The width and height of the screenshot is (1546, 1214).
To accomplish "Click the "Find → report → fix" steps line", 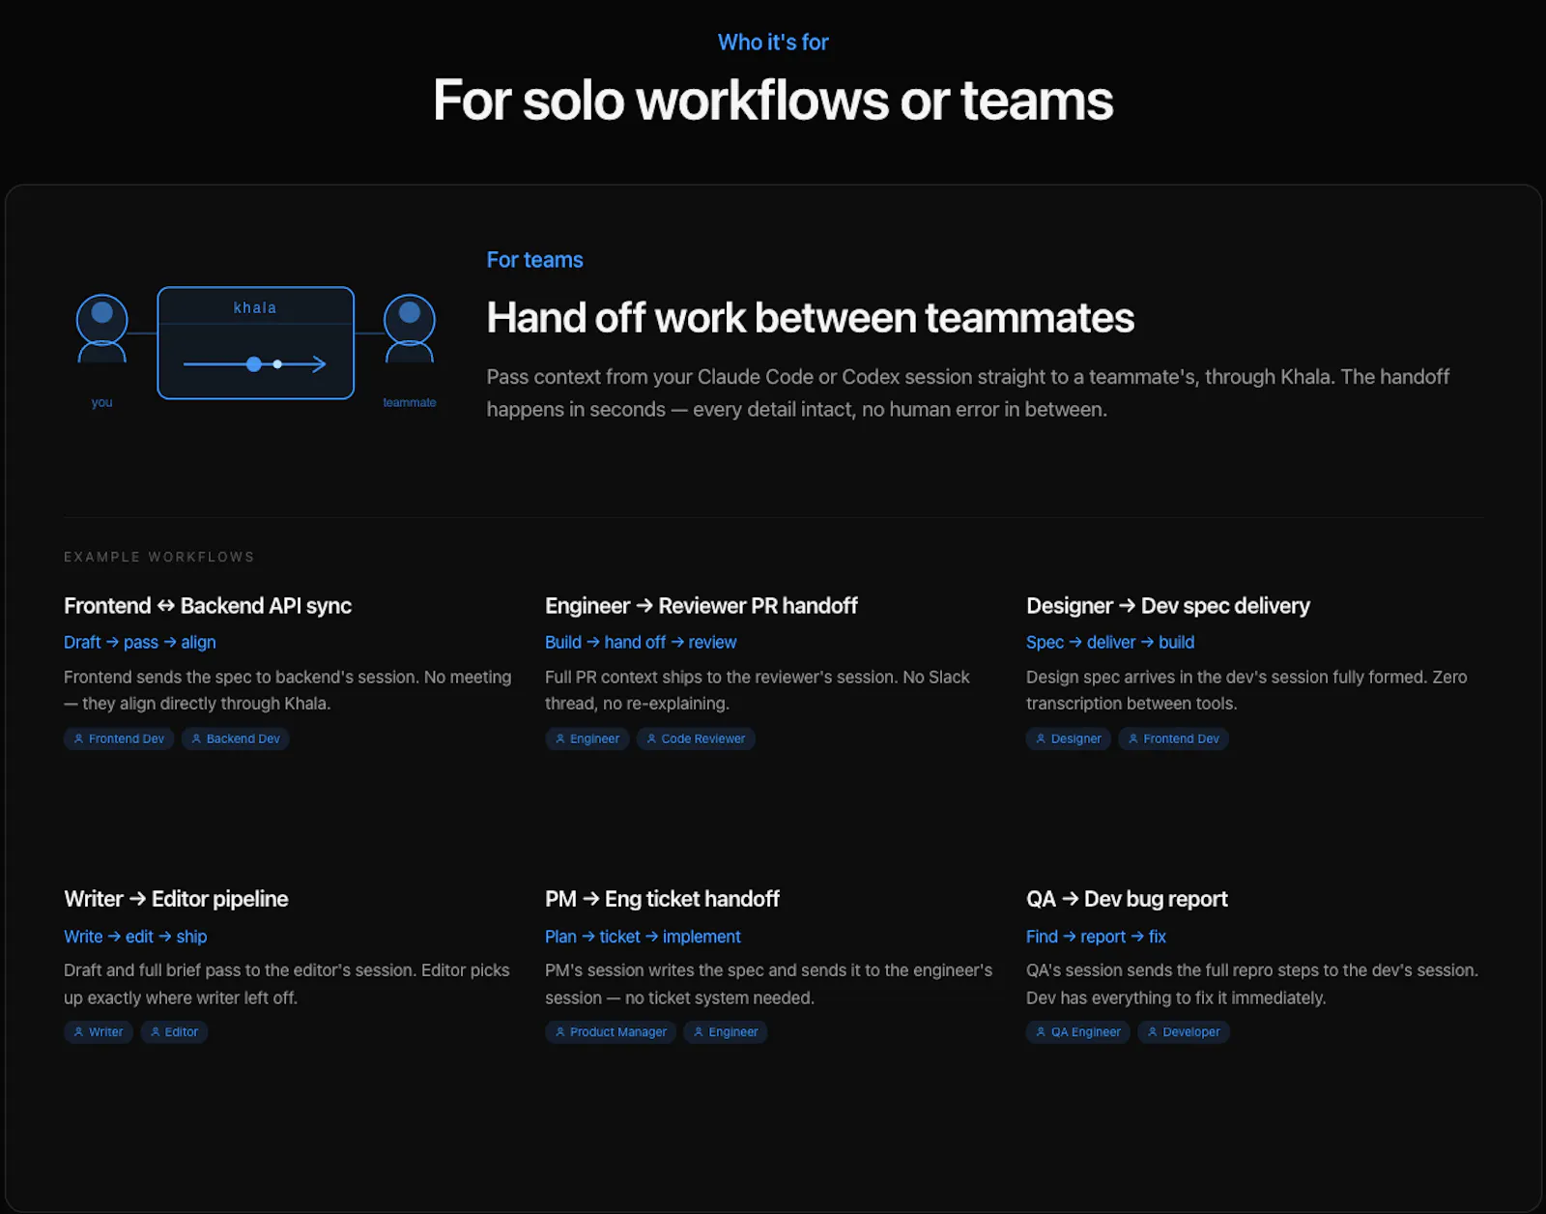I will [1096, 937].
